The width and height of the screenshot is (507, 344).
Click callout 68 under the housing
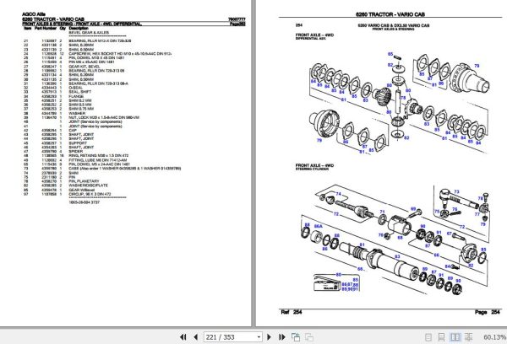pos(401,238)
